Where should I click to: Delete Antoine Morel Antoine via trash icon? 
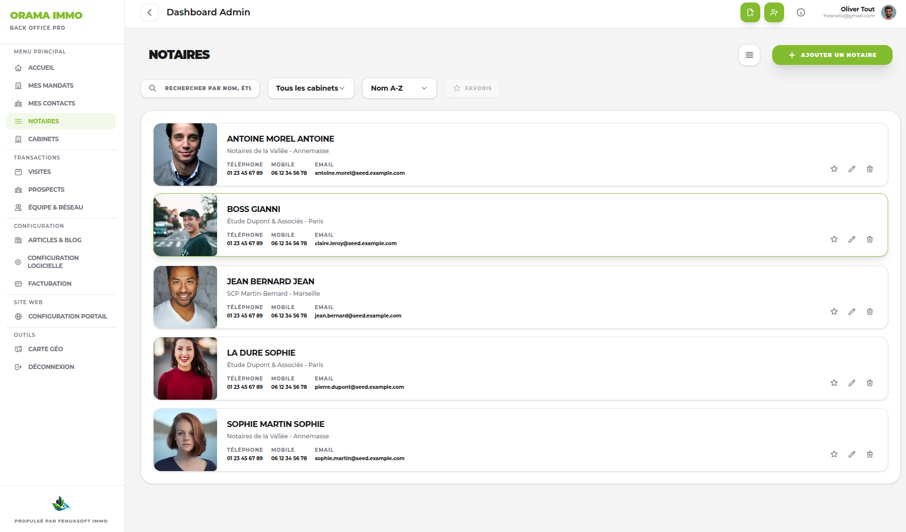870,169
